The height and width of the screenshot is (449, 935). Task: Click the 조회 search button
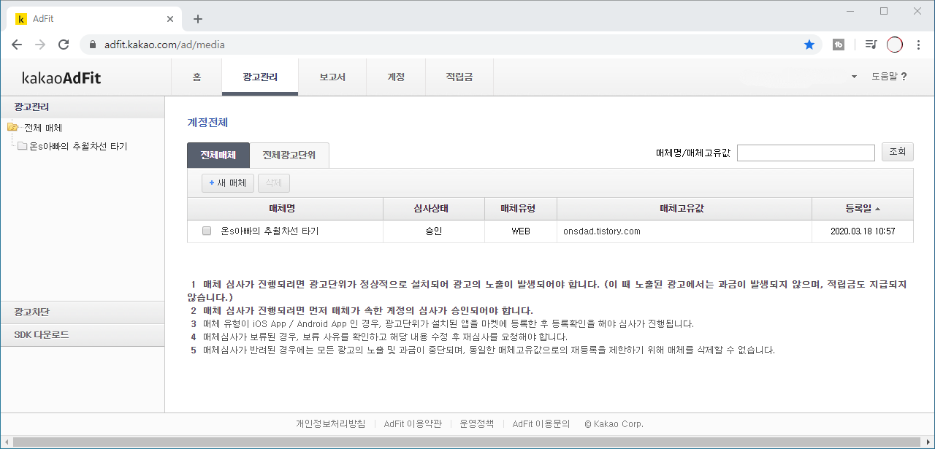[x=898, y=152]
